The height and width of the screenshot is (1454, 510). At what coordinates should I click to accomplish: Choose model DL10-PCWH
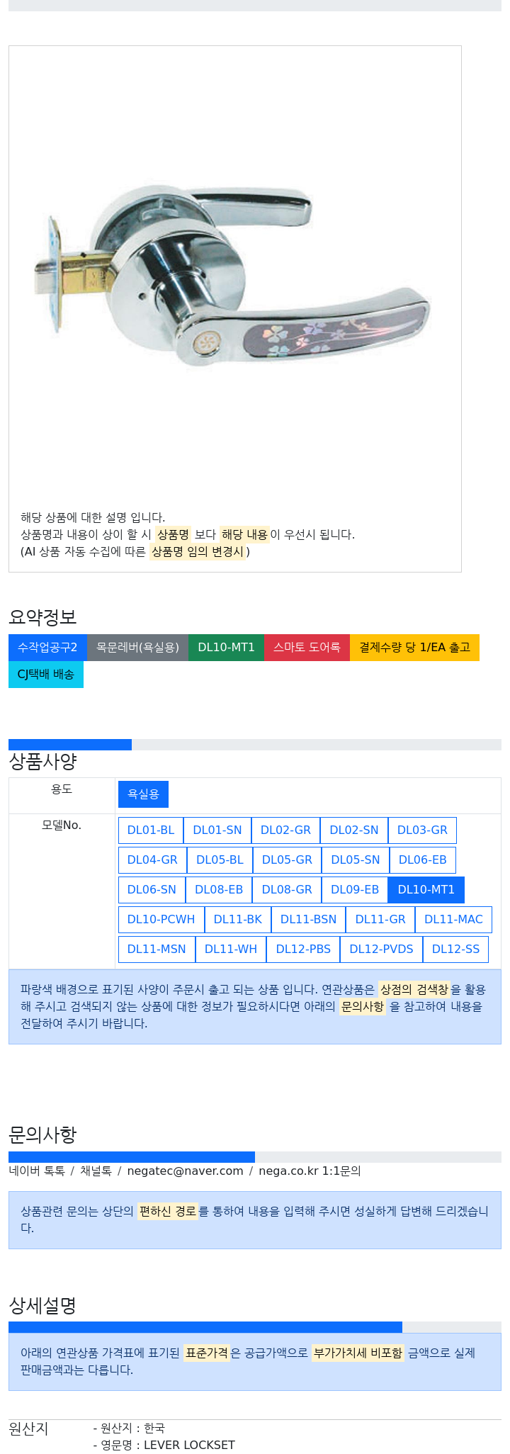pyautogui.click(x=161, y=920)
